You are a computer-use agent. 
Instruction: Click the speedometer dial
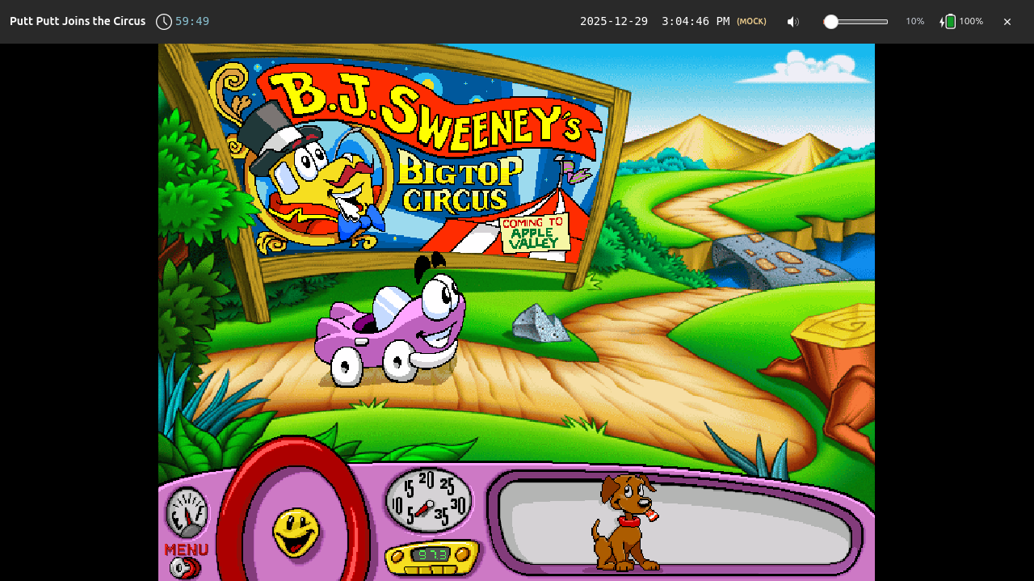pos(428,501)
